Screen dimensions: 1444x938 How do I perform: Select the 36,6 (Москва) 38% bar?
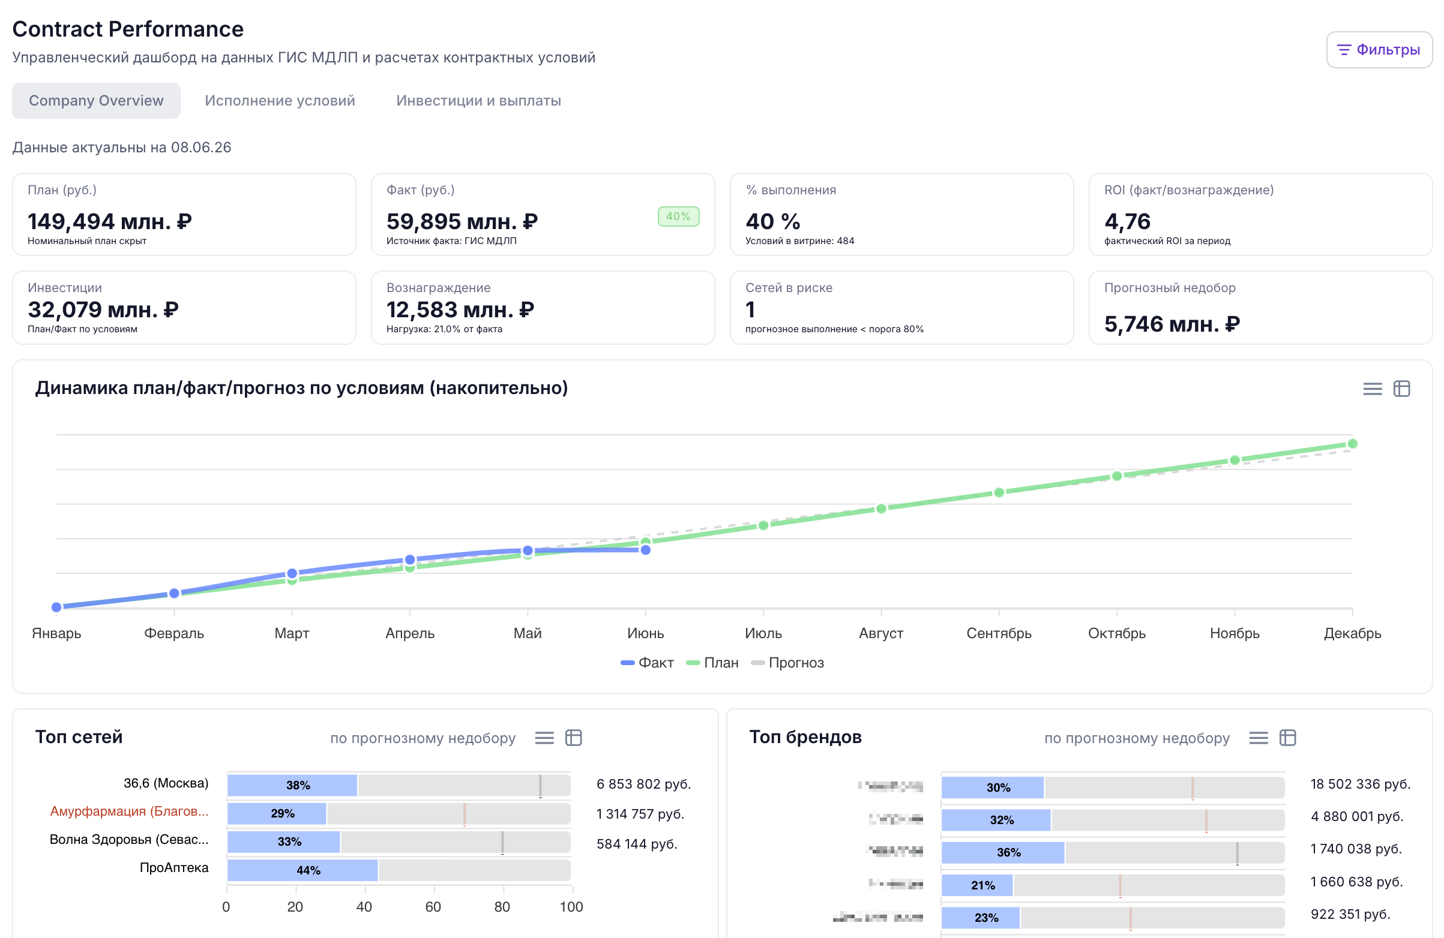(292, 785)
